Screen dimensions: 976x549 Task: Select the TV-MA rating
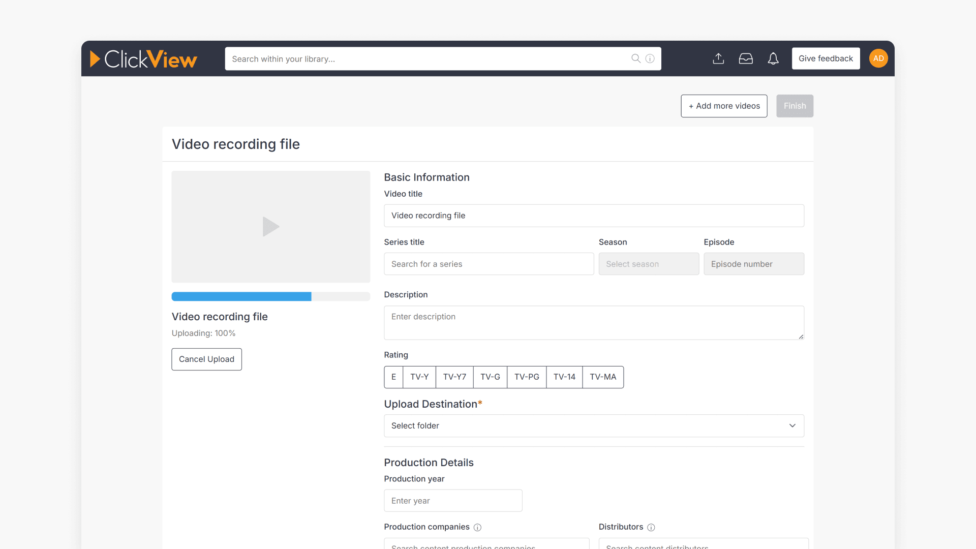602,377
